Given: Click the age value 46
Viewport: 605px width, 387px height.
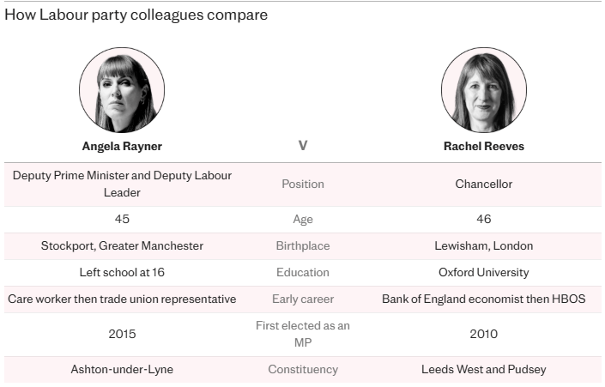Looking at the screenshot, I should click(x=483, y=219).
